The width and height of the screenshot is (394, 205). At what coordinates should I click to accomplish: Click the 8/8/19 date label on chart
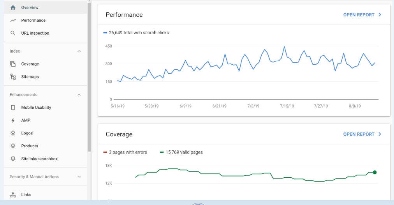click(355, 106)
